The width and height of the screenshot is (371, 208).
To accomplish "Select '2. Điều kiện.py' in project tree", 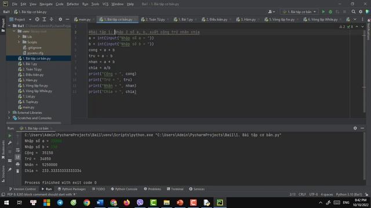I will click(x=31, y=75).
